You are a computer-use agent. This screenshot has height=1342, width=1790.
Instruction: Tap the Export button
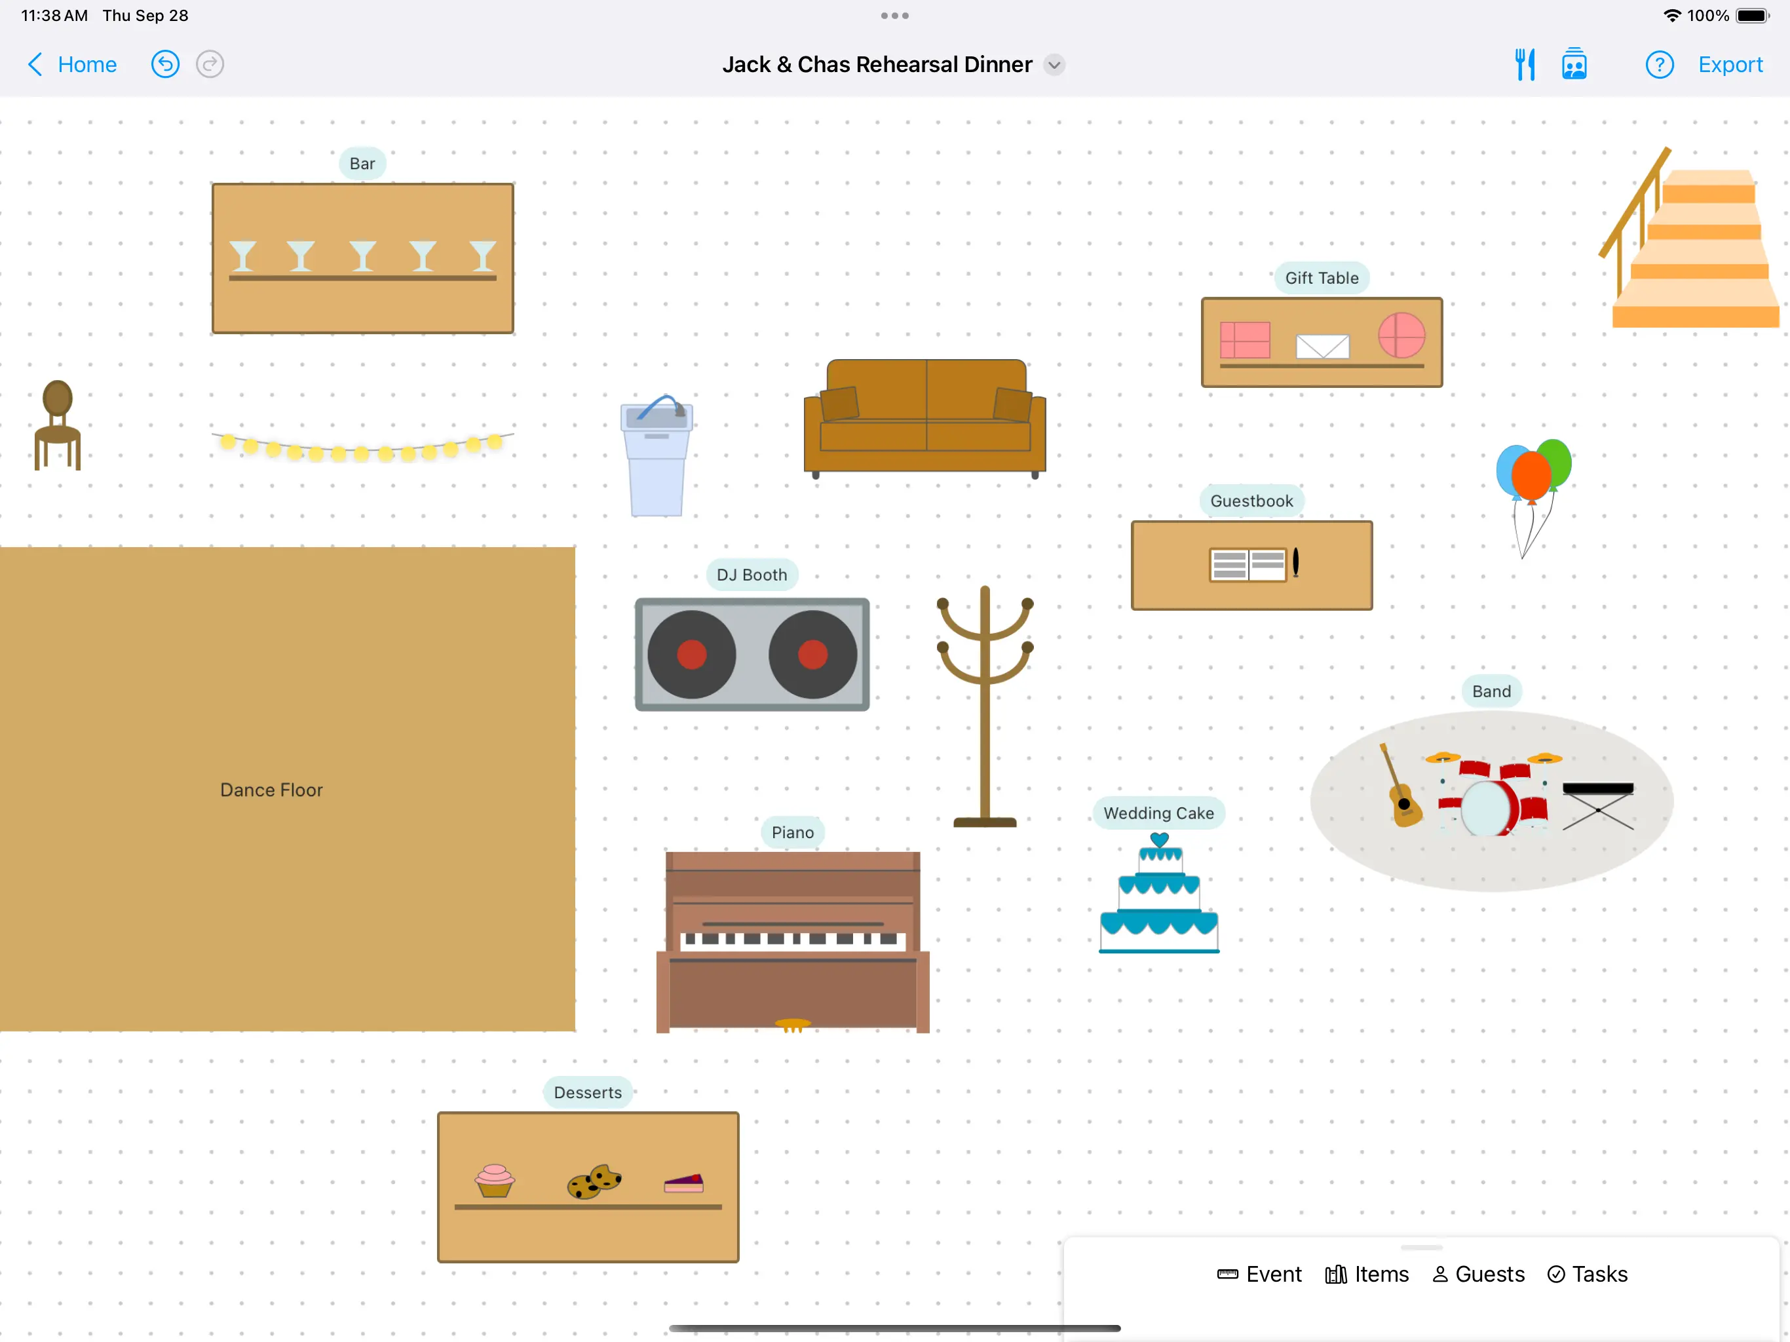click(1730, 64)
